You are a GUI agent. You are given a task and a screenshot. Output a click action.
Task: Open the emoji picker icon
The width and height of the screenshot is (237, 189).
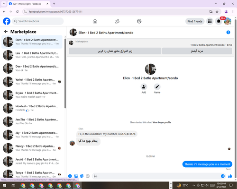click(223, 176)
